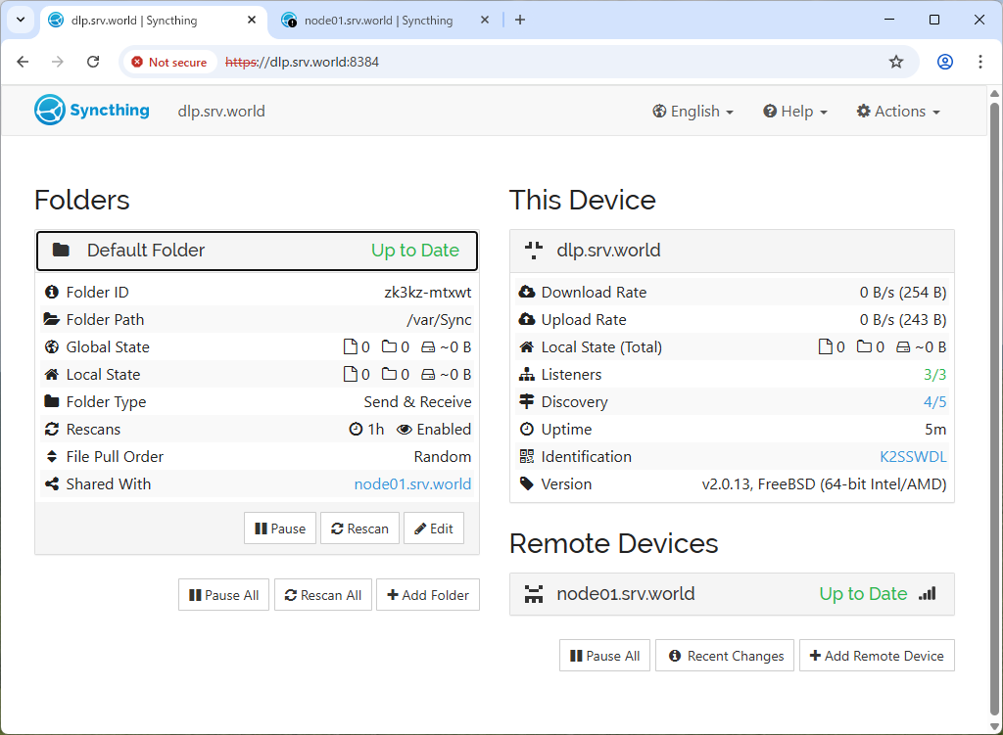1003x735 pixels.
Task: Bookmark this page with the star icon
Action: pos(895,62)
